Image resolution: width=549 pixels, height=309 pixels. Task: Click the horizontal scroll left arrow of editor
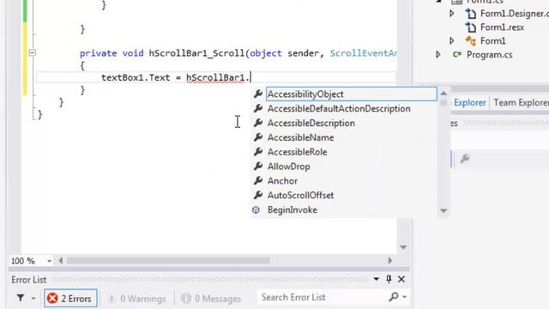click(61, 261)
